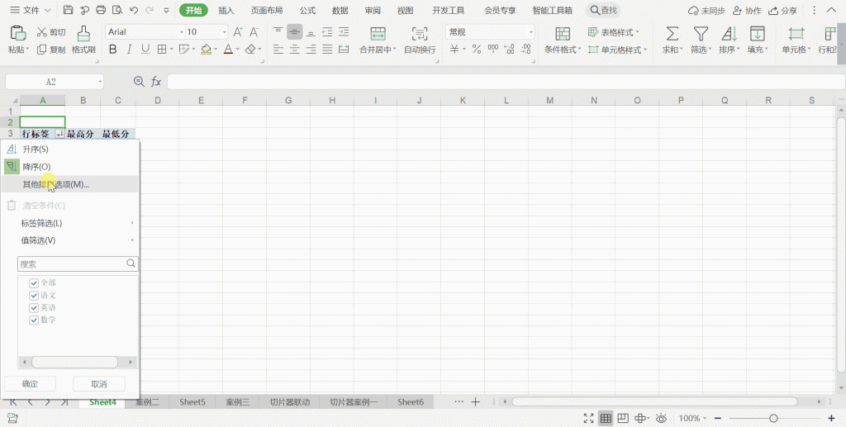Select column header K

coord(463,100)
